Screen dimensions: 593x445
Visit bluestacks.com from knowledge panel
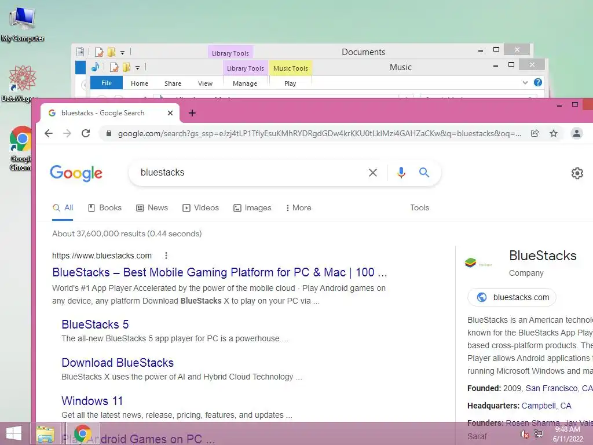click(512, 297)
